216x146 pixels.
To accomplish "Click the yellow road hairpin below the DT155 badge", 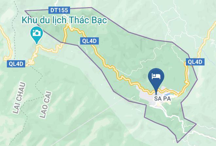I will [x=67, y=27].
